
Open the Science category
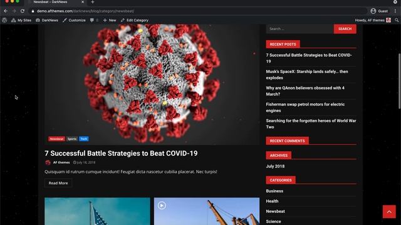[273, 221]
